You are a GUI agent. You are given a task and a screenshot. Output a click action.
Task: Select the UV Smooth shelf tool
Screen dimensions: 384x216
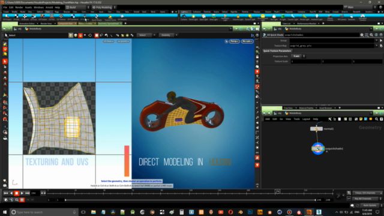pyautogui.click(x=122, y=17)
